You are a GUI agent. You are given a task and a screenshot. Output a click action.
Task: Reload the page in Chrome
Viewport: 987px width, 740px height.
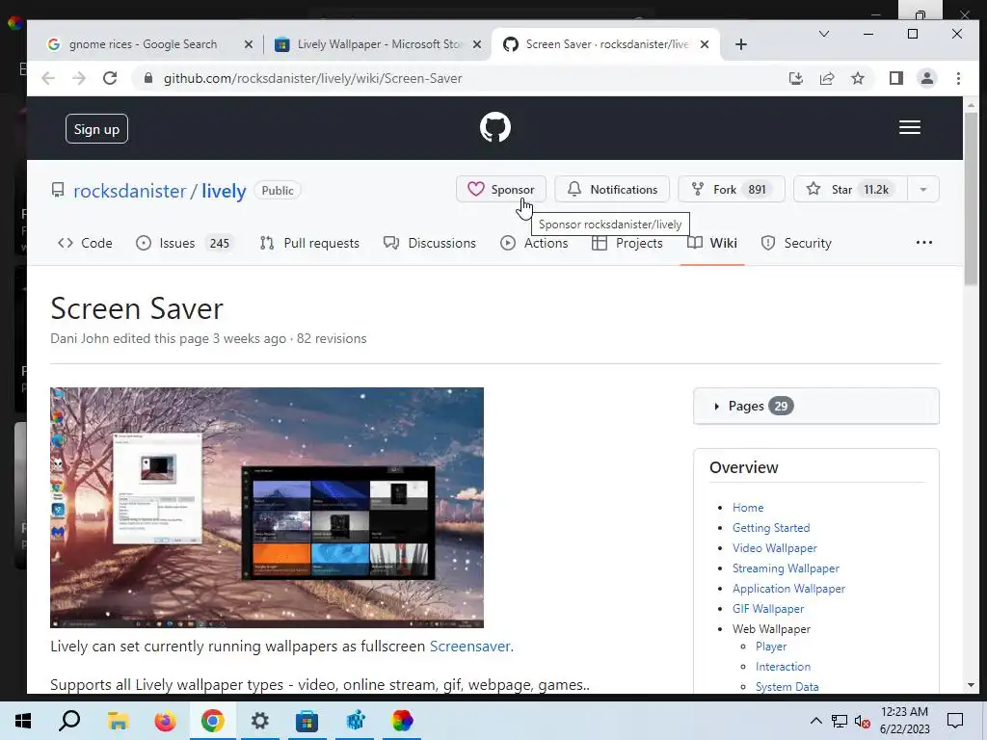coord(110,78)
